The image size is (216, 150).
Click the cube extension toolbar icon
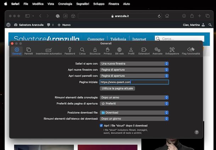(73, 16)
